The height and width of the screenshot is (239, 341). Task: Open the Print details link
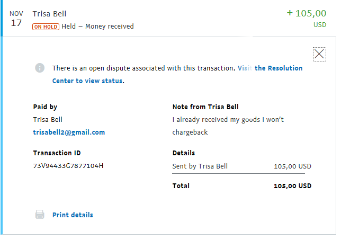click(x=73, y=215)
